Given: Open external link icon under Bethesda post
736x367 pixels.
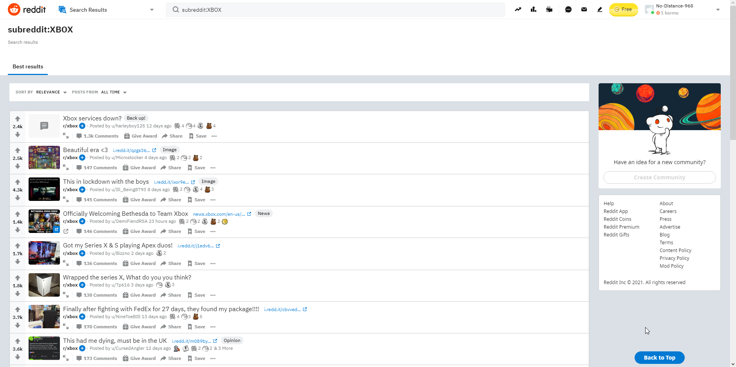Looking at the screenshot, I should click(66, 231).
